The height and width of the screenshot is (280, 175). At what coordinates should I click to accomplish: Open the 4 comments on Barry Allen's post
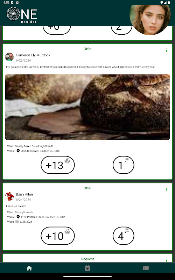click(124, 236)
